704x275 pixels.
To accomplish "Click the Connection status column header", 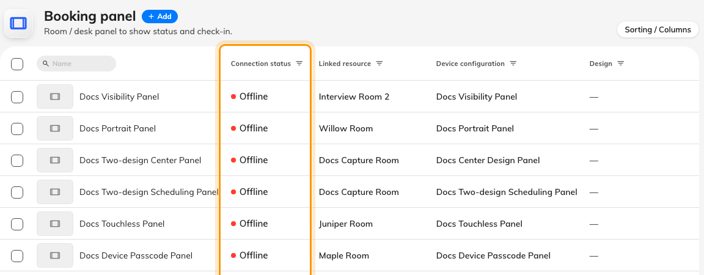I will 261,64.
